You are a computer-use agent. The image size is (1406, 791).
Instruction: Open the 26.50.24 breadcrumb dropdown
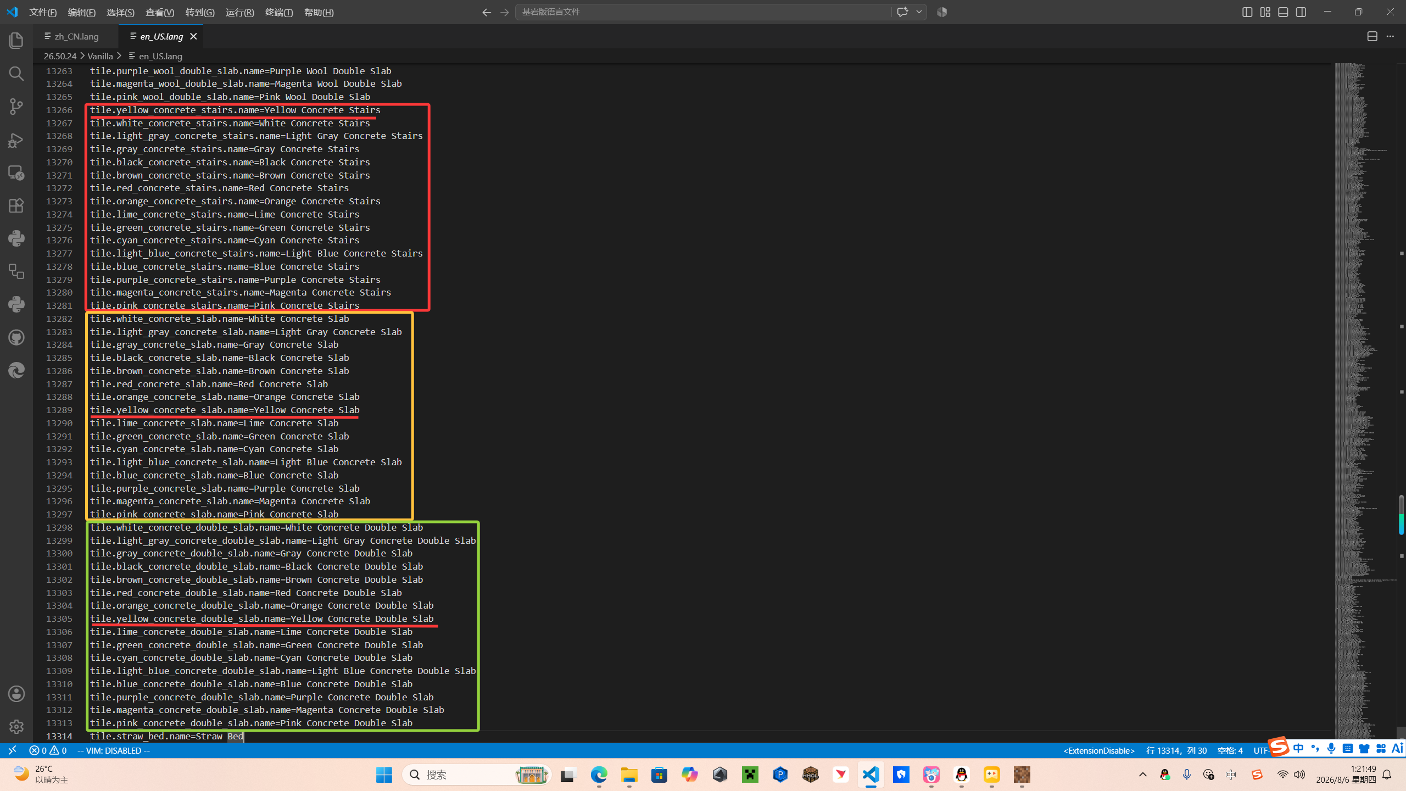[60, 56]
